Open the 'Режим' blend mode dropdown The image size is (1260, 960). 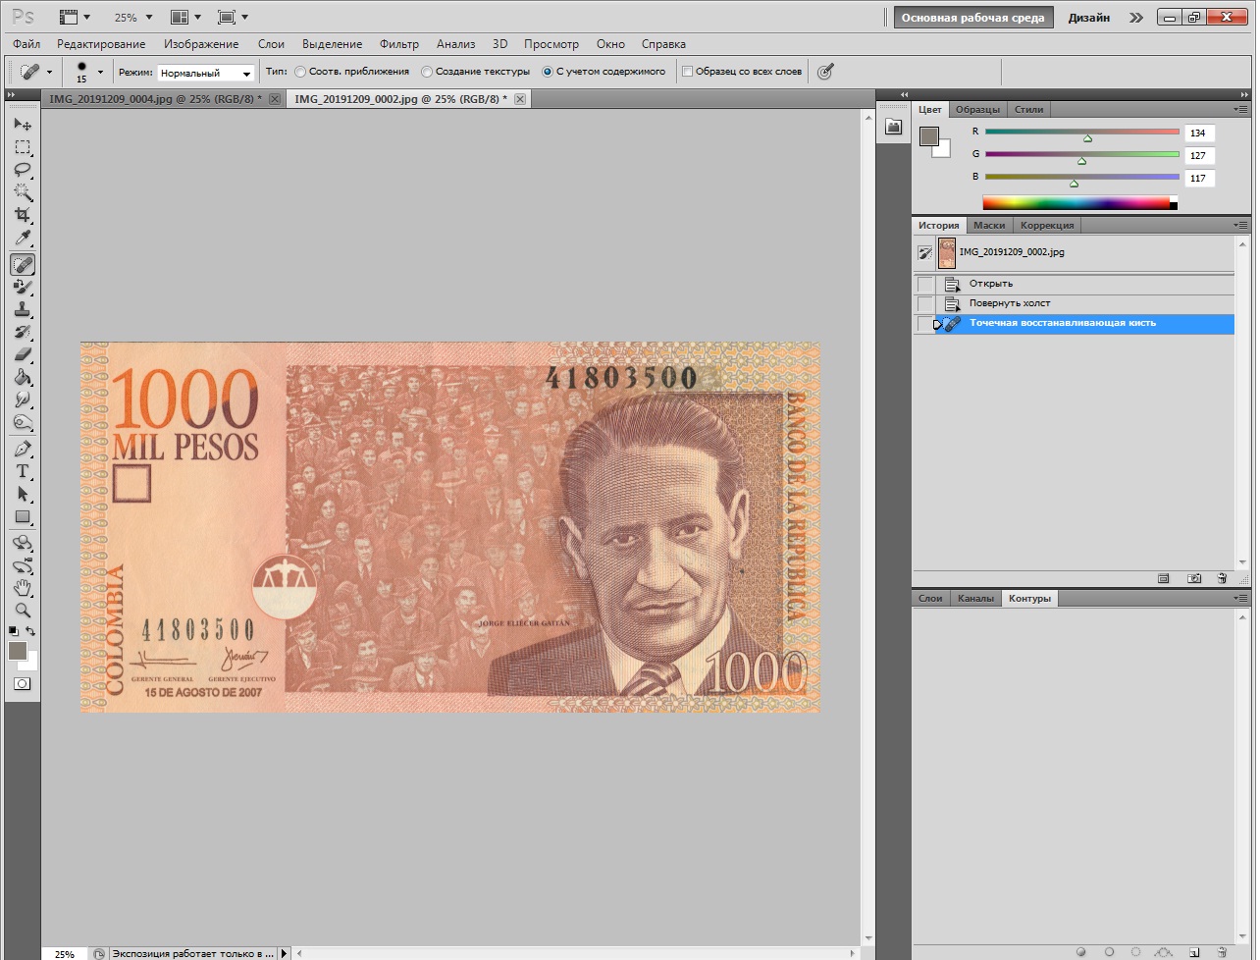pyautogui.click(x=206, y=73)
